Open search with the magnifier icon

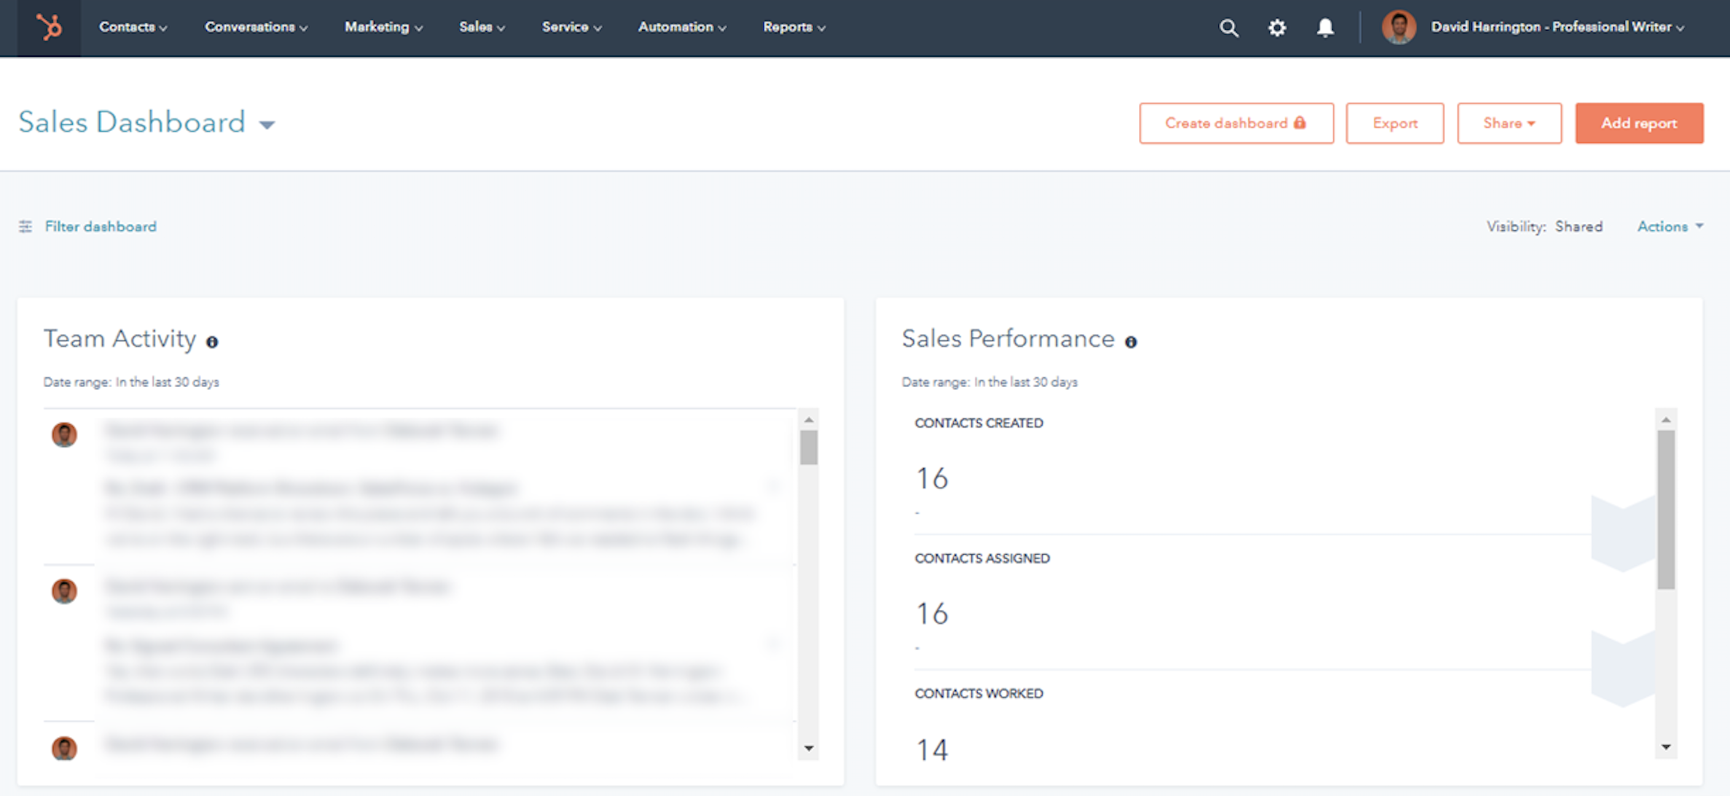coord(1229,28)
